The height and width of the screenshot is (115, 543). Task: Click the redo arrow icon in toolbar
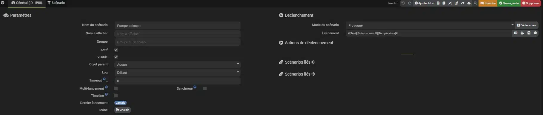click(x=410, y=3)
